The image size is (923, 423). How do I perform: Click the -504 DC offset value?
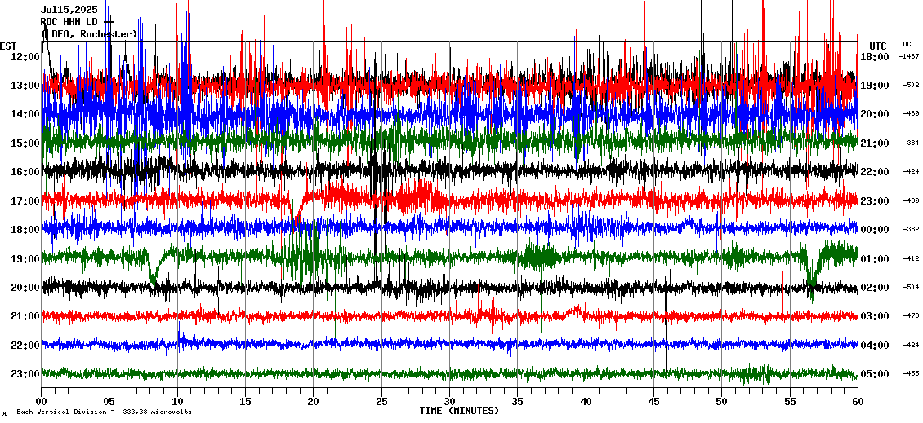[x=911, y=288]
